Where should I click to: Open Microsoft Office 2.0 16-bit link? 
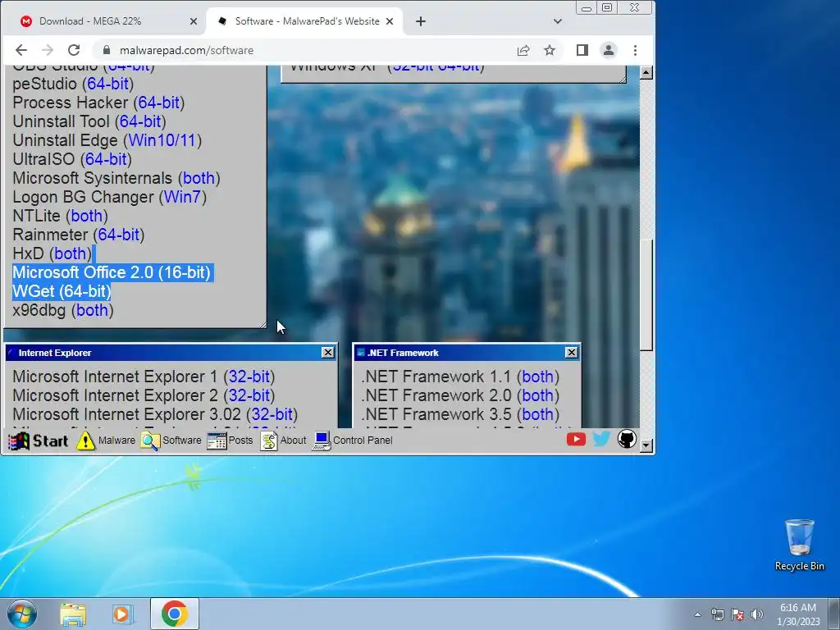click(x=185, y=272)
